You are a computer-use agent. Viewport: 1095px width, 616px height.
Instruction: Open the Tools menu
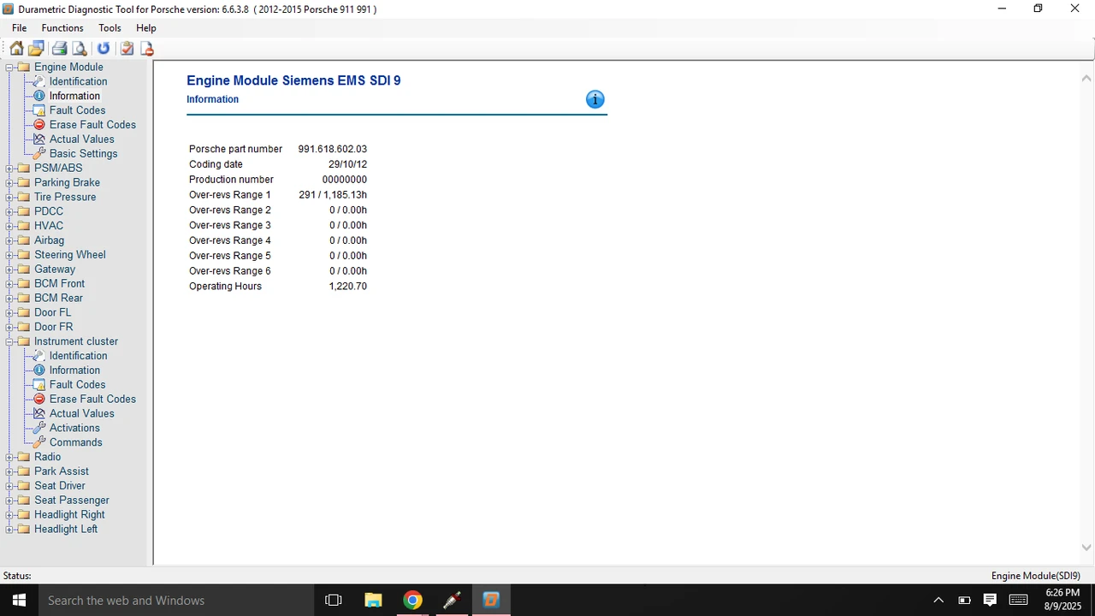[109, 28]
